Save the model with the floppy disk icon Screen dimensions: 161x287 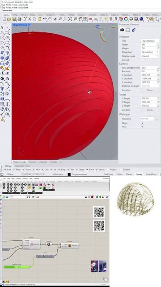[x=14, y=19]
